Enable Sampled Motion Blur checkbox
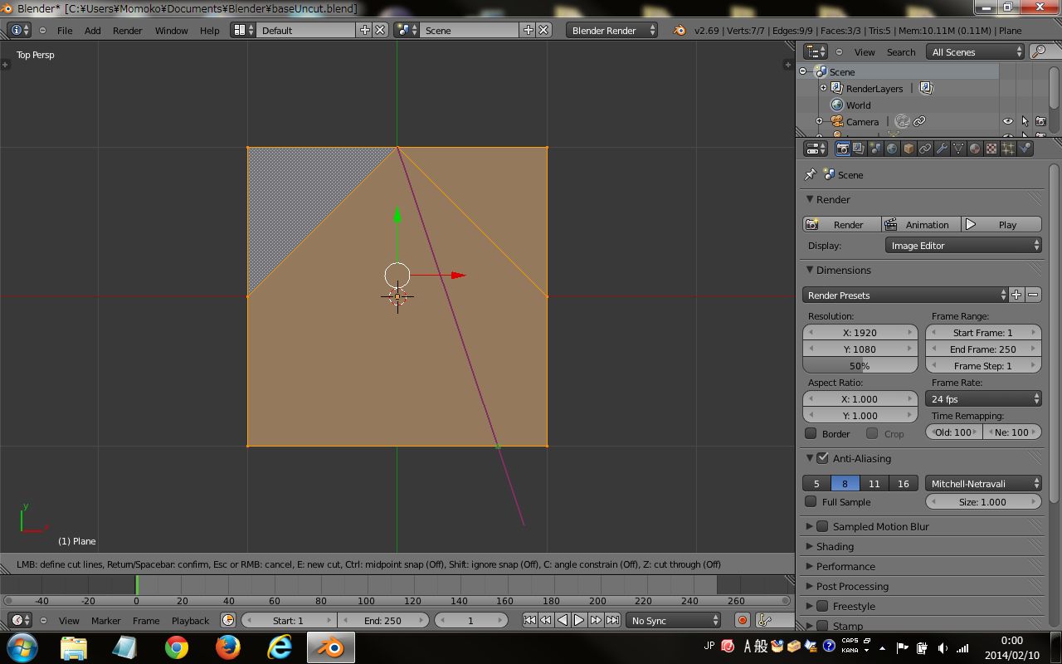 pyautogui.click(x=822, y=526)
